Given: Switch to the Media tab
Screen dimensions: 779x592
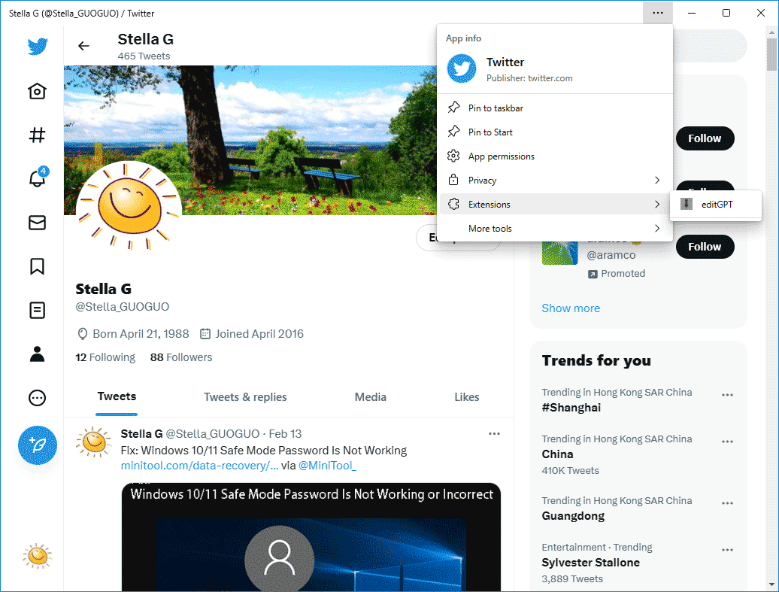Looking at the screenshot, I should 370,396.
